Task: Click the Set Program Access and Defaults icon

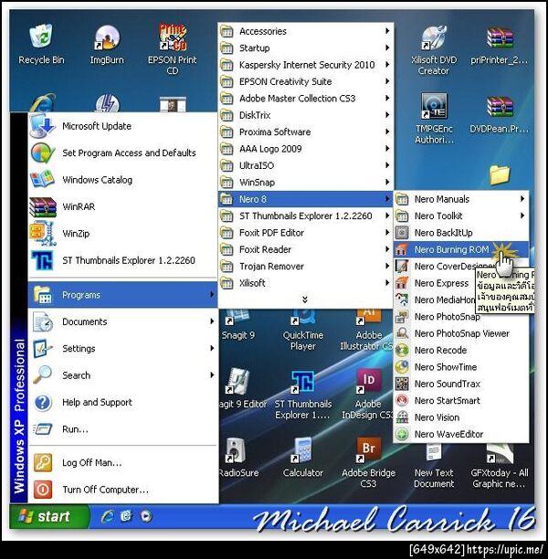Action: coord(43,153)
